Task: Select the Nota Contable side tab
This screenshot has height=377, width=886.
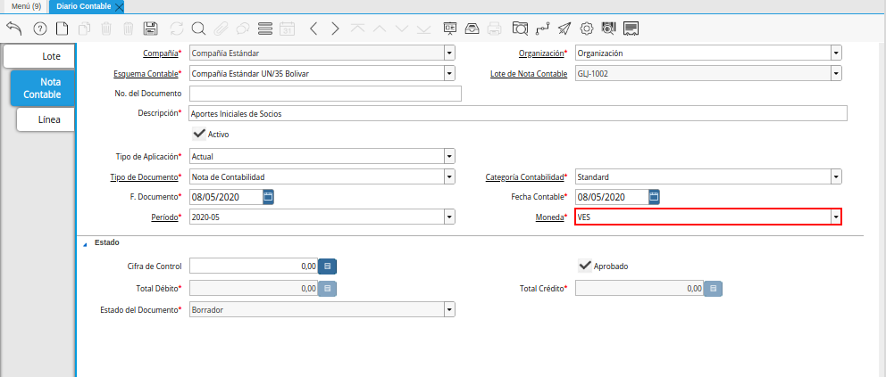Action: pyautogui.click(x=42, y=88)
